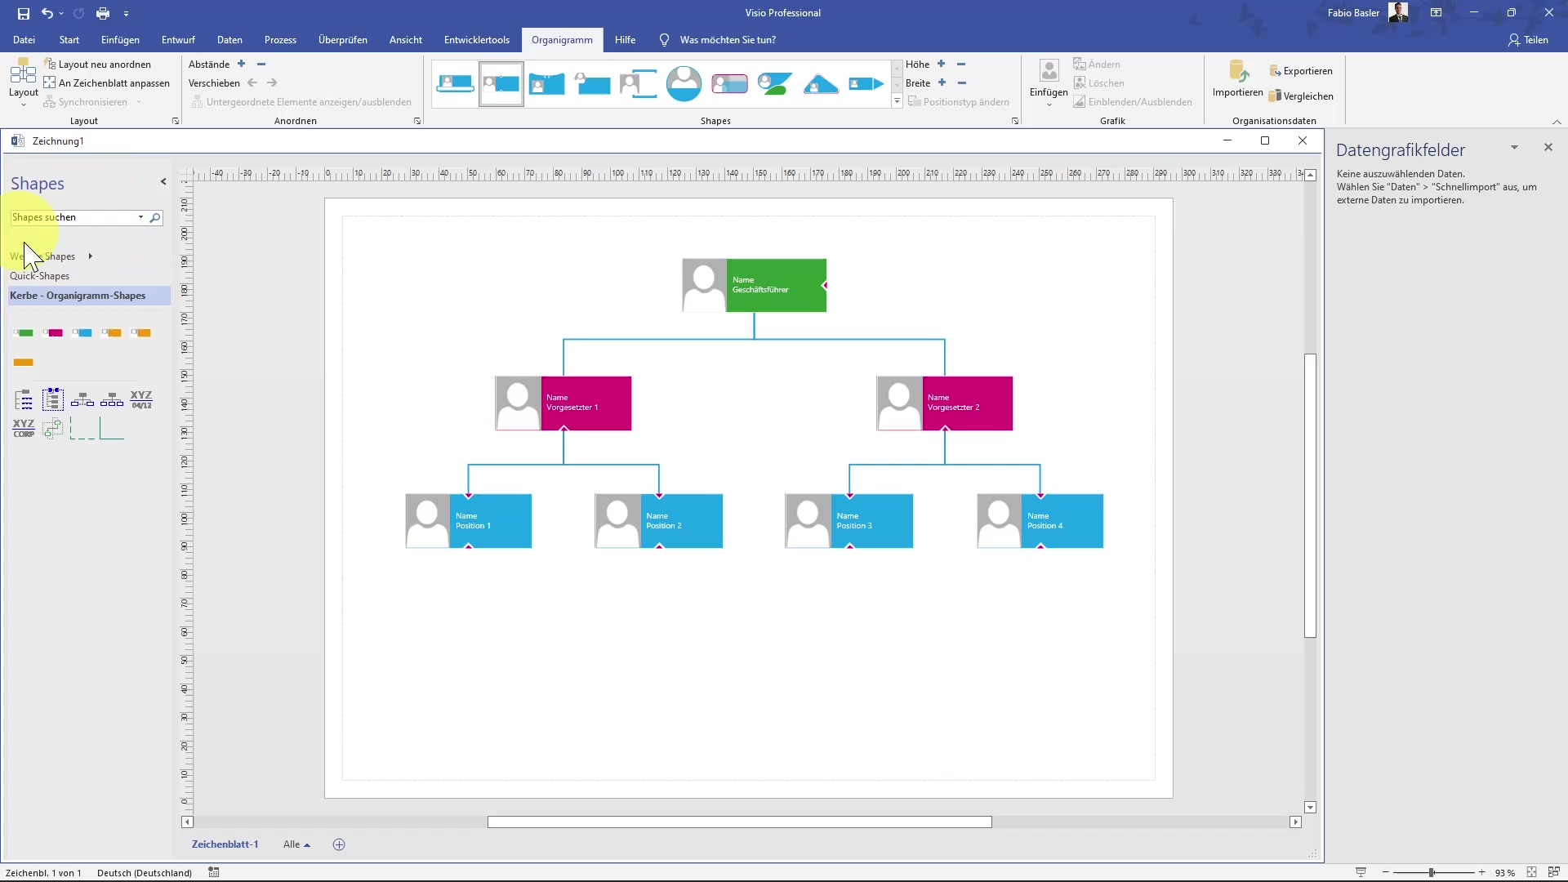
Task: Click the Shapes search magnifier icon
Action: pos(154,217)
